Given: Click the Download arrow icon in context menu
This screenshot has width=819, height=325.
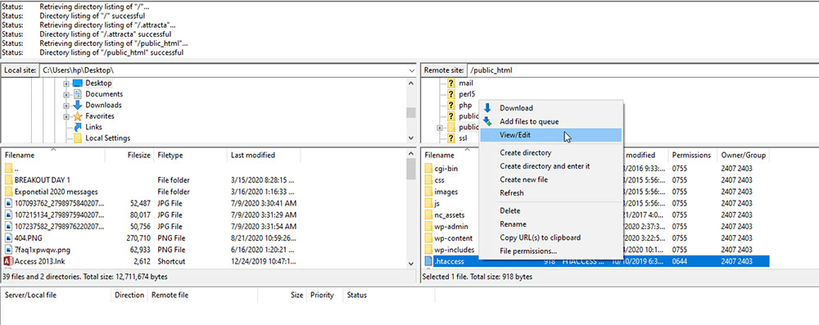Looking at the screenshot, I should [x=487, y=108].
